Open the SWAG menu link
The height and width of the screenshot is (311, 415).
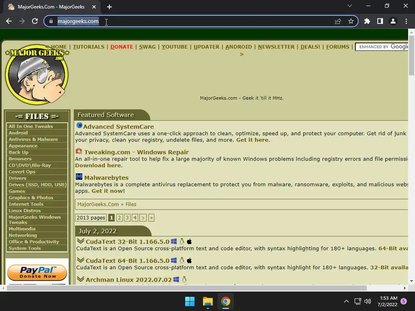(147, 47)
